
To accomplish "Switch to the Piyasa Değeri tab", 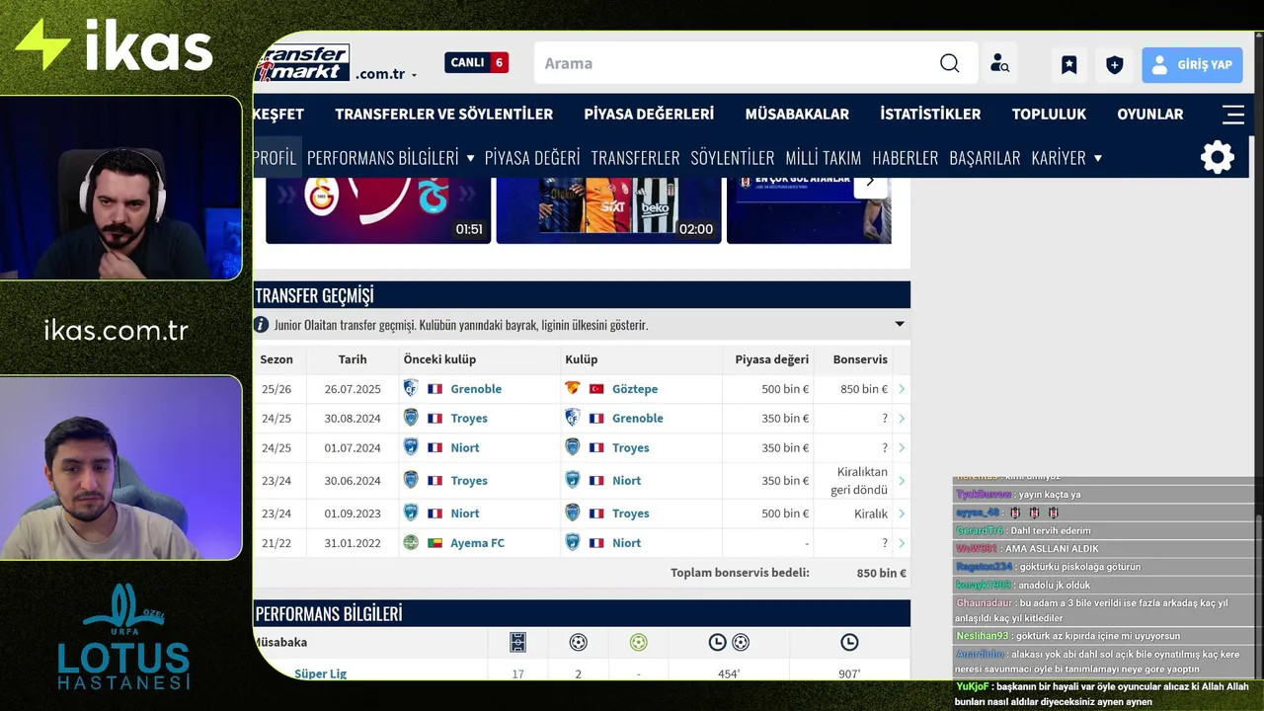I will 532,158.
